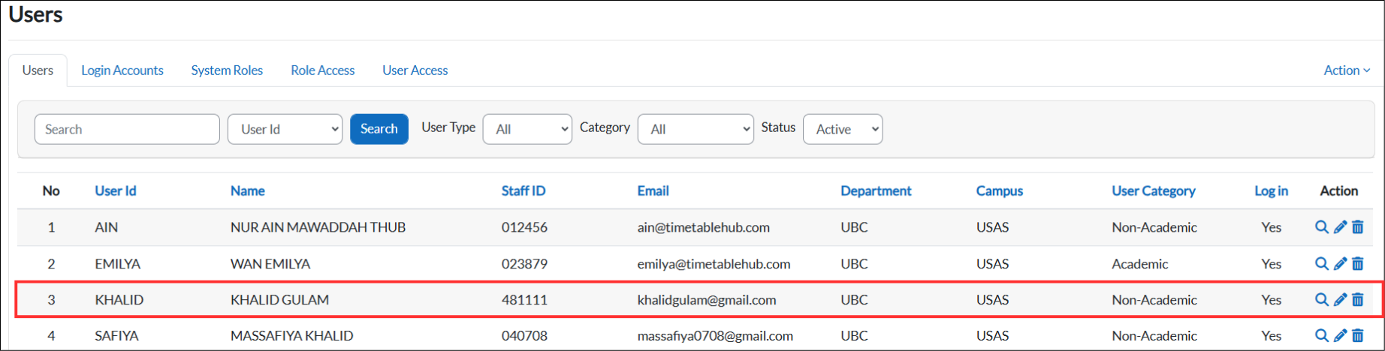The height and width of the screenshot is (351, 1385).
Task: Select email khalidgulam@gmail.com
Action: click(707, 300)
